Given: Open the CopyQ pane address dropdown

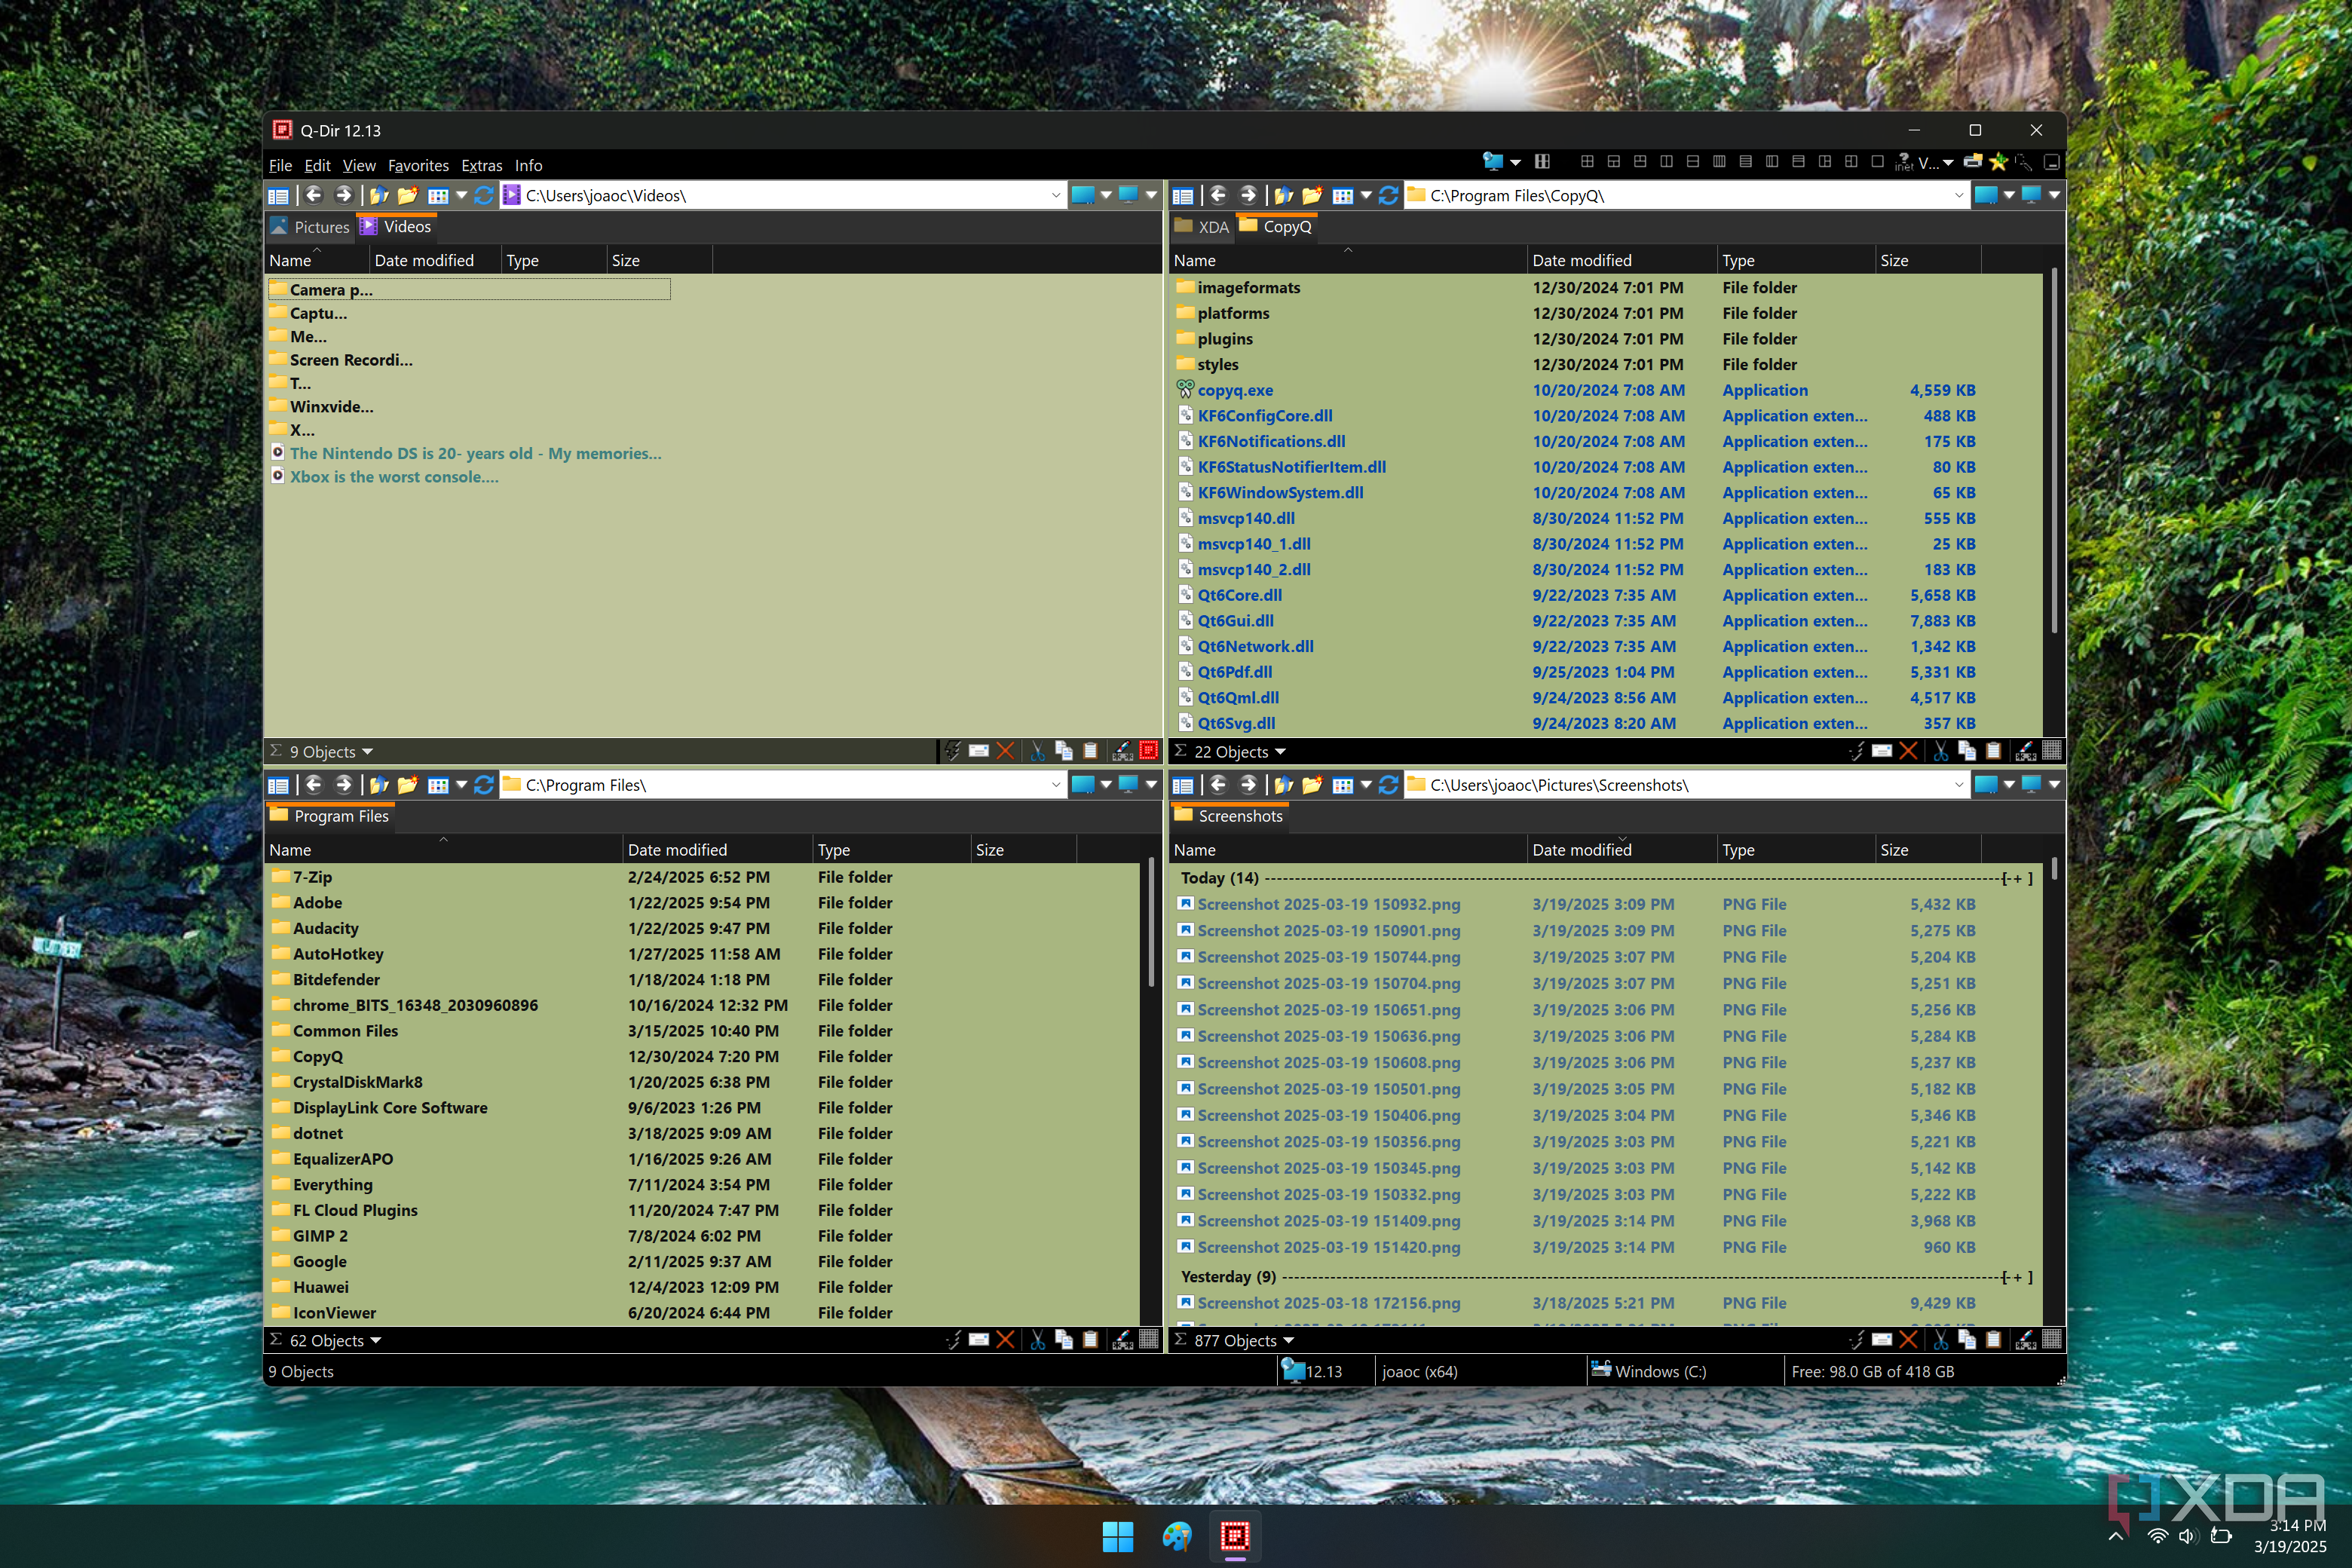Looking at the screenshot, I should [1959, 196].
